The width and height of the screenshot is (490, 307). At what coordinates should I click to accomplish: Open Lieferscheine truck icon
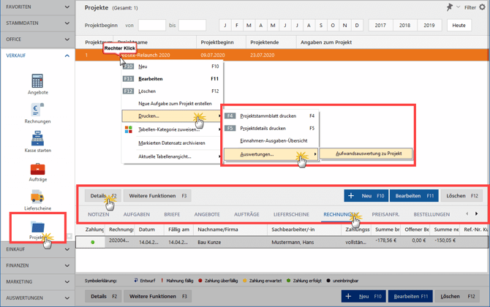pyautogui.click(x=37, y=198)
